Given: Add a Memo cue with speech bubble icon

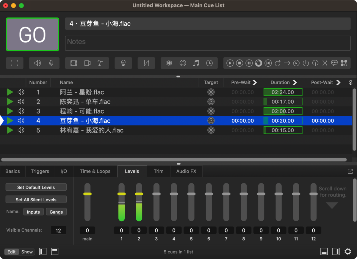Looking at the screenshot, I should (x=334, y=63).
